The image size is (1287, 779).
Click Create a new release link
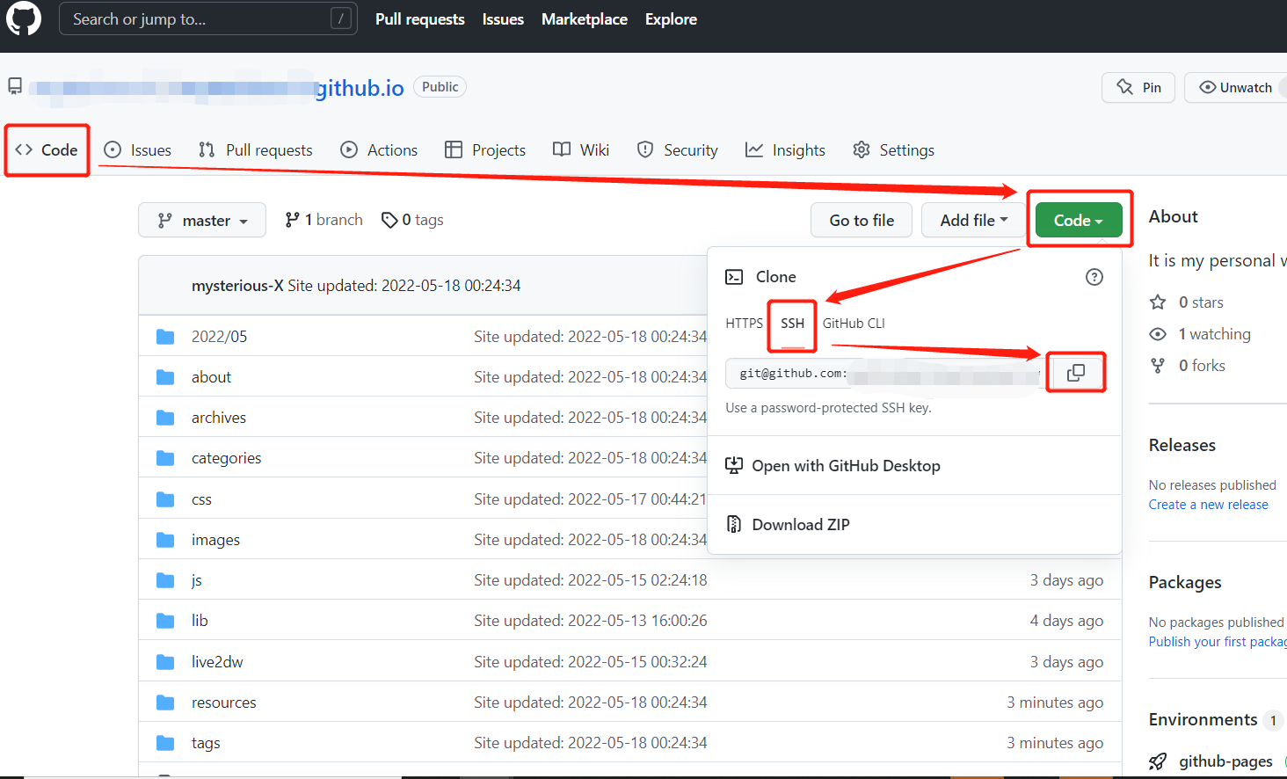[x=1208, y=505]
